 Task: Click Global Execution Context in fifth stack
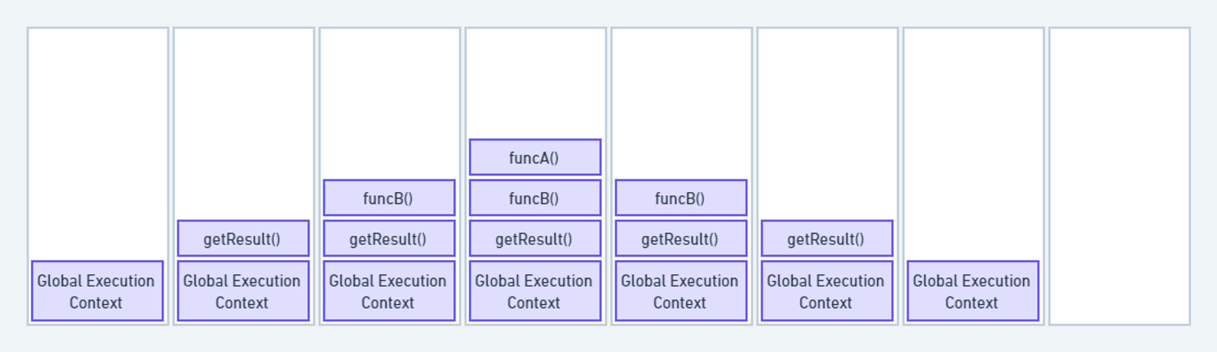681,291
